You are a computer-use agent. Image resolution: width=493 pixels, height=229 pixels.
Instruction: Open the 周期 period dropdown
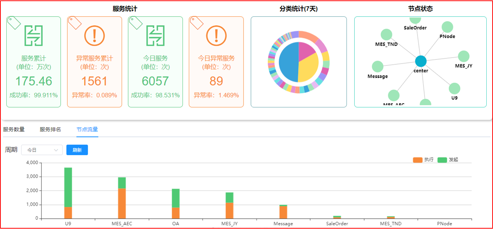click(x=42, y=150)
